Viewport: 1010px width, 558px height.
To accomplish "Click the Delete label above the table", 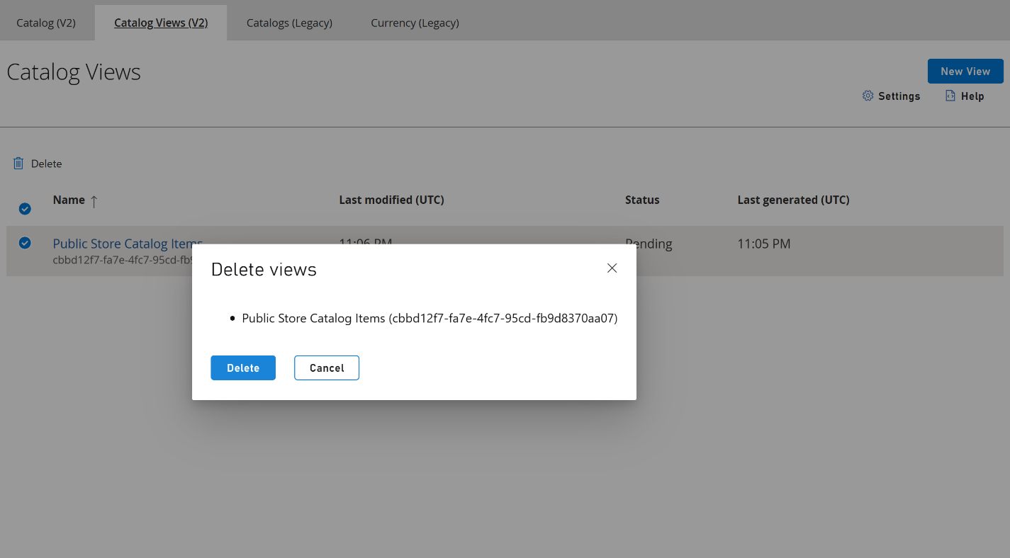I will [46, 164].
